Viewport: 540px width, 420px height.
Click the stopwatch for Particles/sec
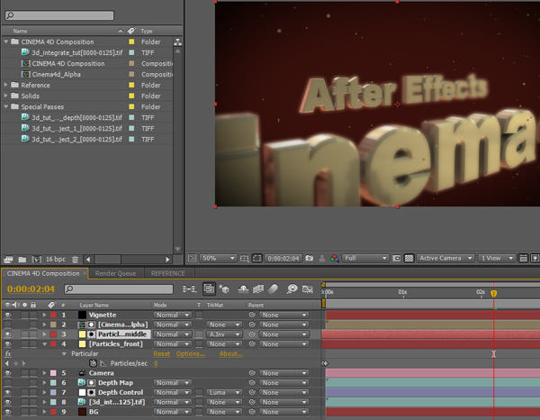[x=94, y=363]
